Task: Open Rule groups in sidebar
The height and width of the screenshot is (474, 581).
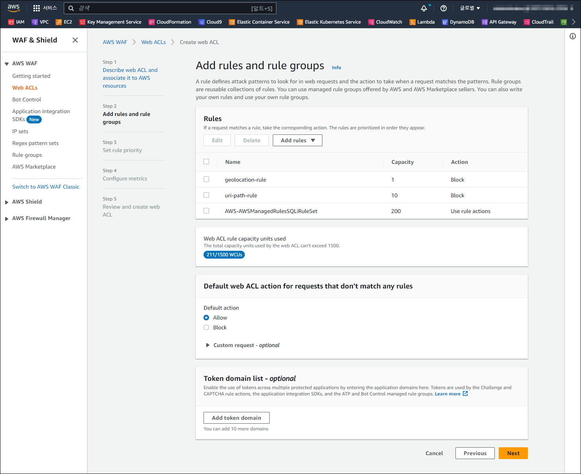Action: coord(27,155)
